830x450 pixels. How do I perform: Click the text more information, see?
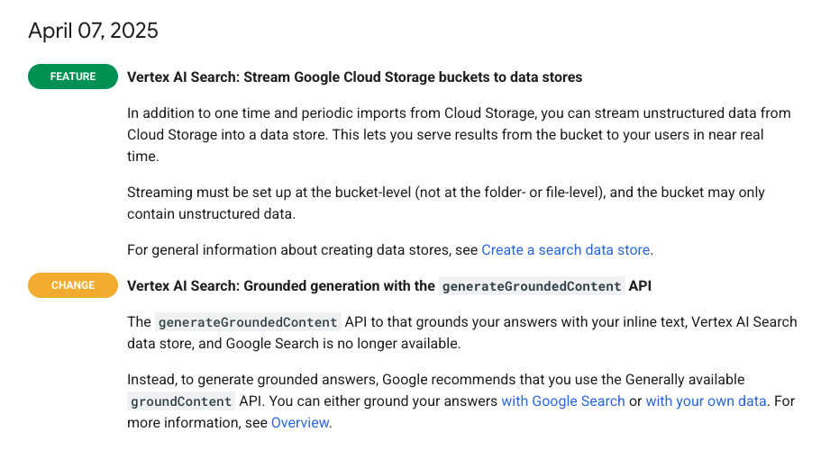(x=197, y=422)
